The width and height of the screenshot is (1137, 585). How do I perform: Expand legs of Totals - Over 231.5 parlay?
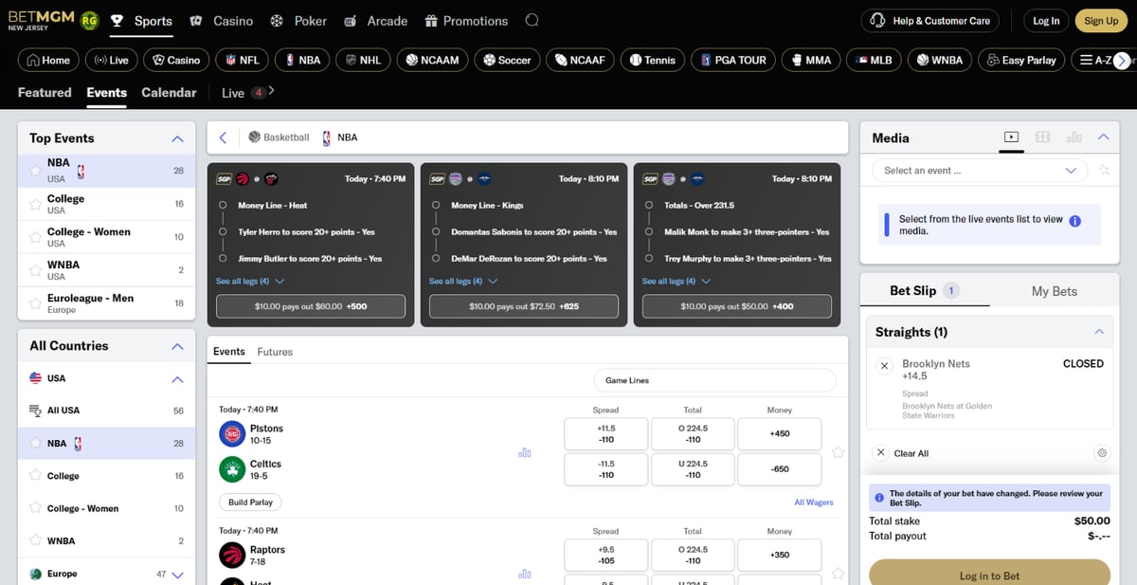pos(677,282)
